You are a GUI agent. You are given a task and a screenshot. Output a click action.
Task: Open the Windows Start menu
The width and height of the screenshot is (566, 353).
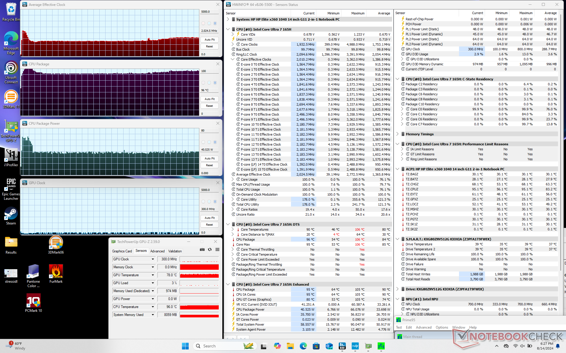point(185,346)
